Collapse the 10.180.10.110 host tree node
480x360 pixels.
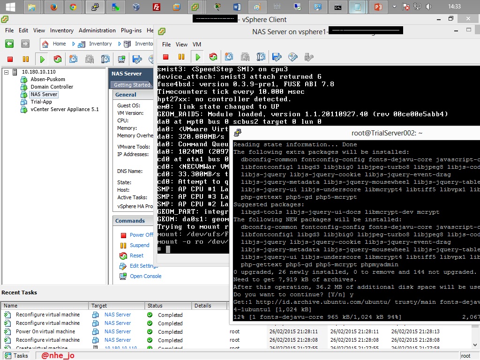tap(7, 72)
